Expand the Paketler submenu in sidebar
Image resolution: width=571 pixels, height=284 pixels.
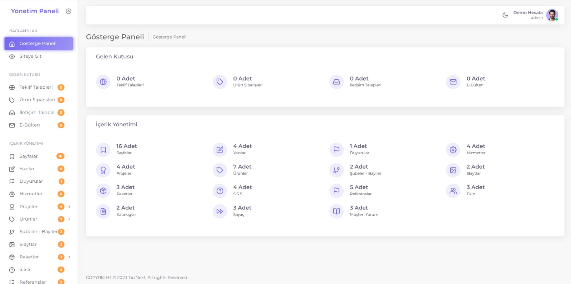[69, 257]
